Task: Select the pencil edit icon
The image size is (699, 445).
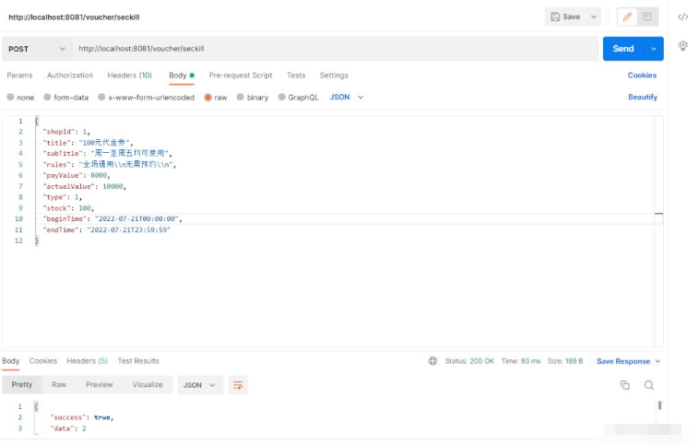Action: 627,17
